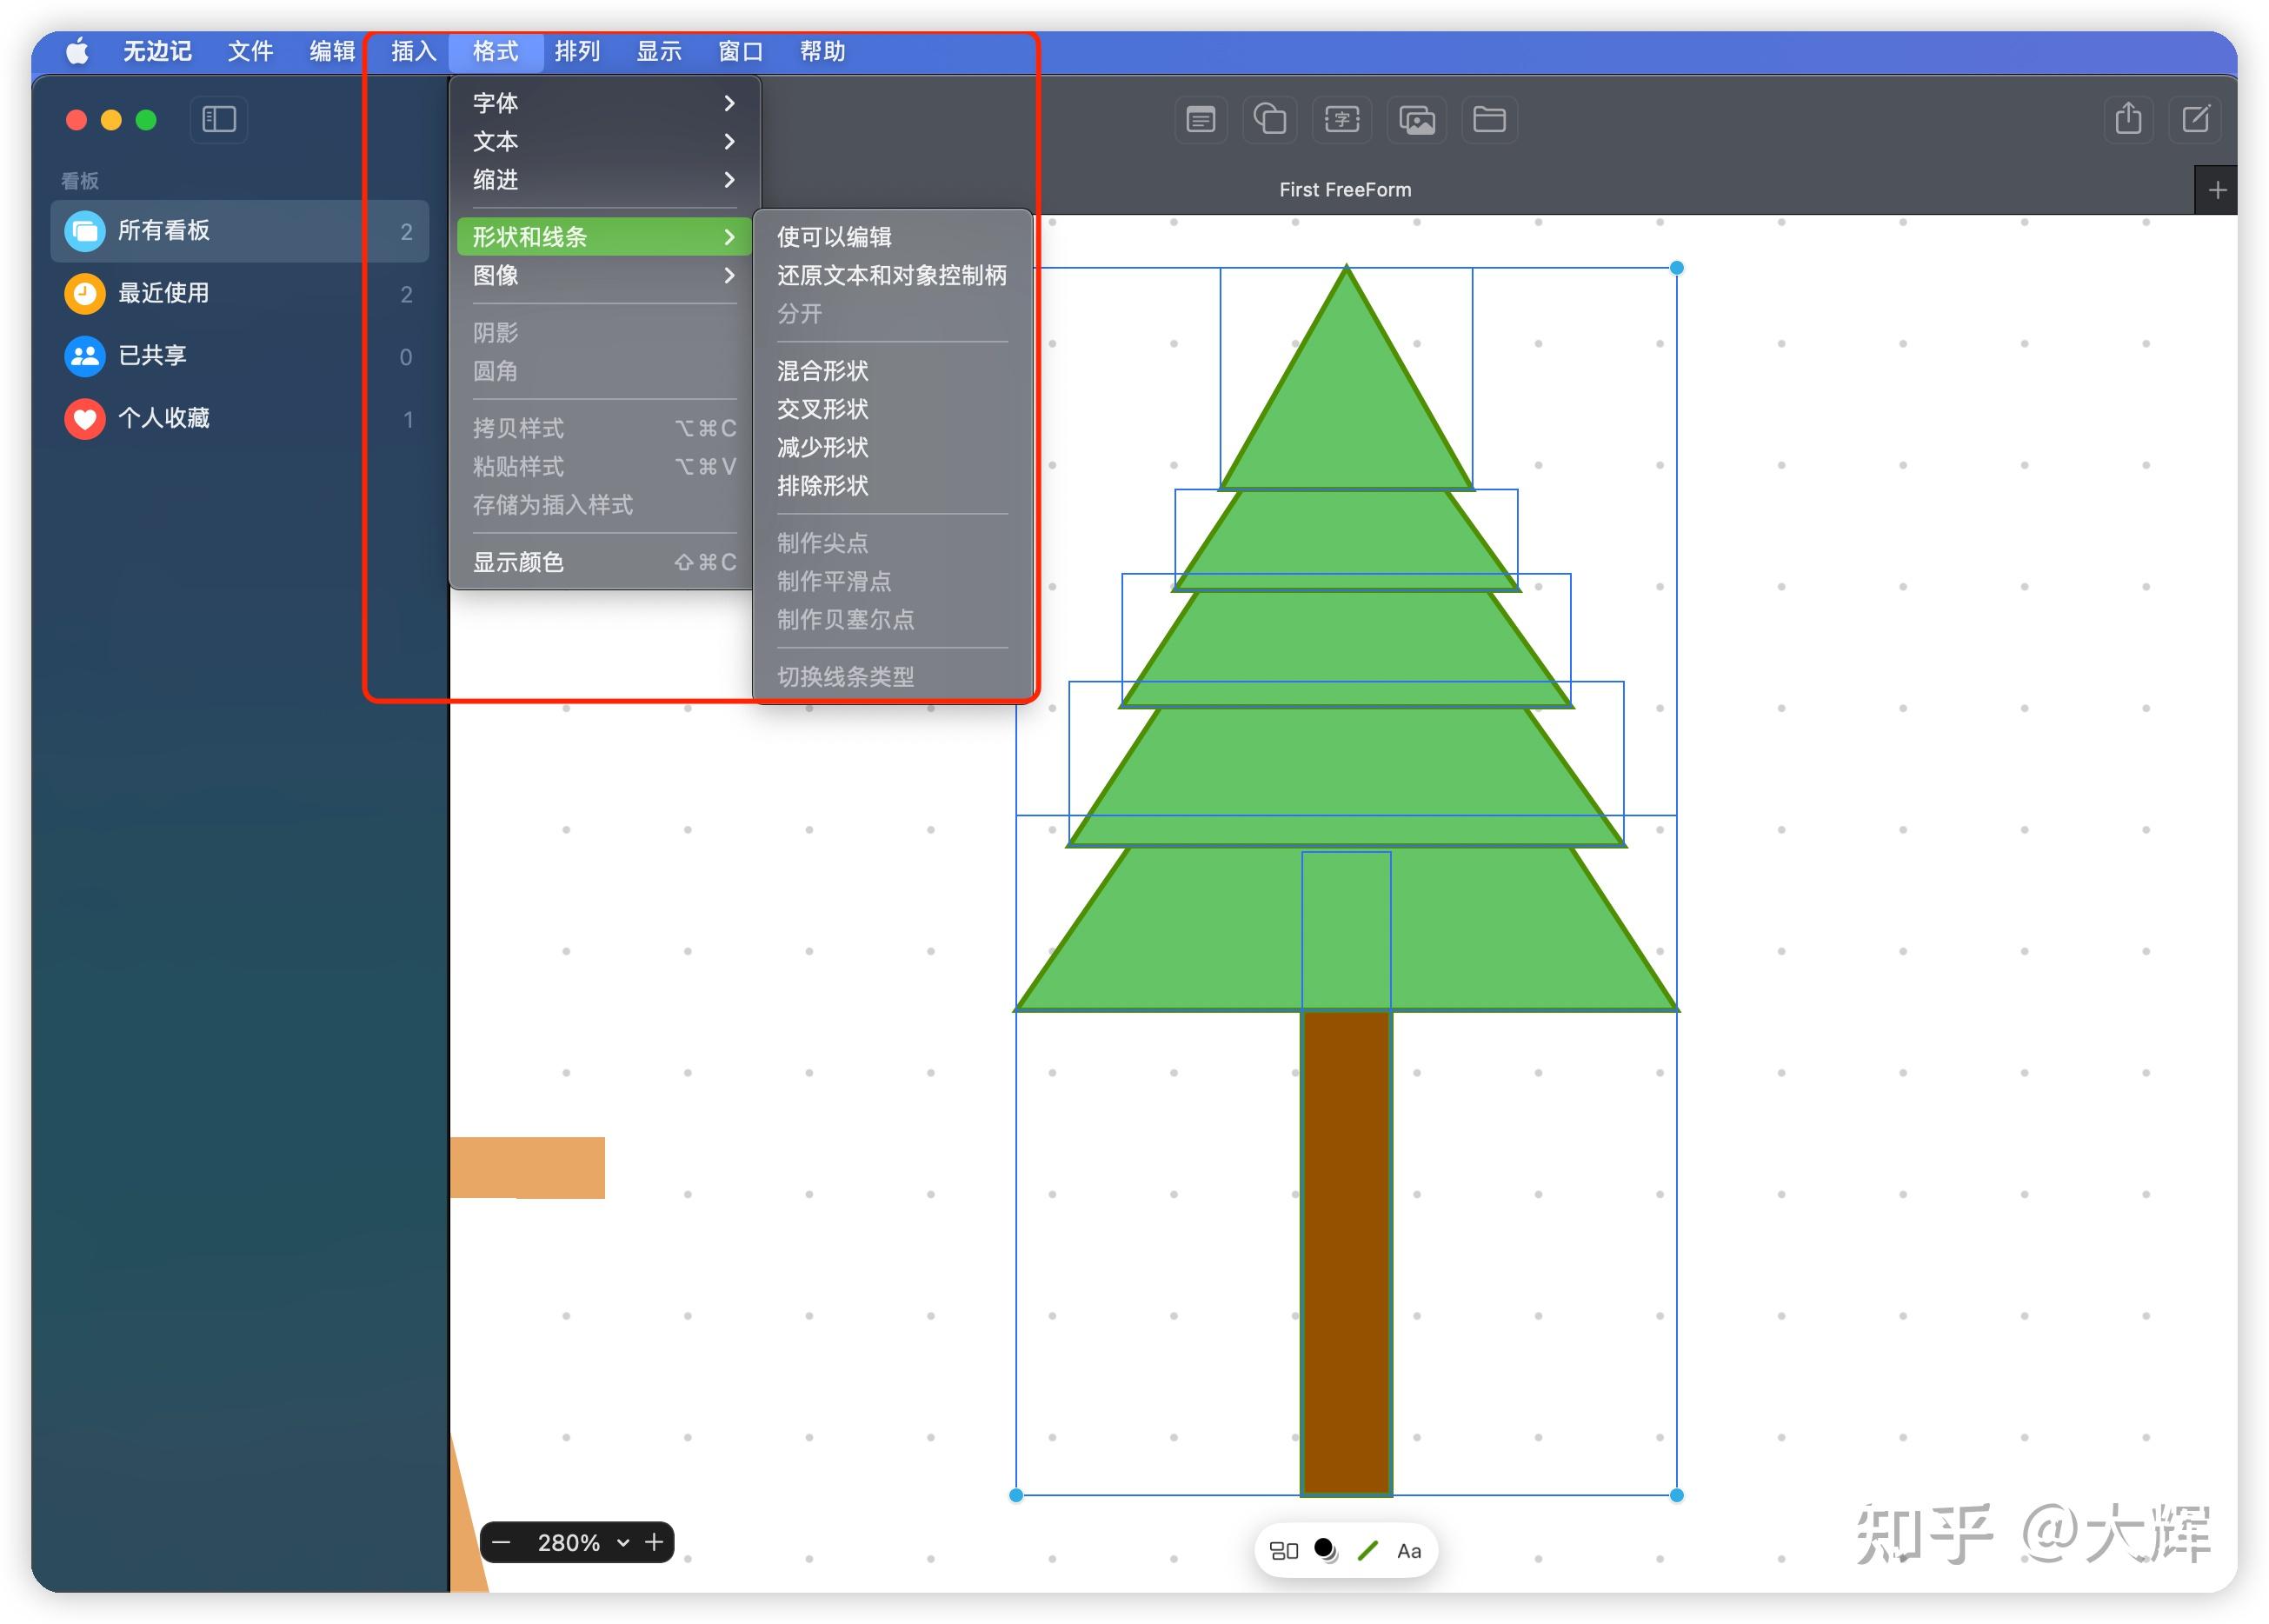2269x1624 pixels.
Task: Click the new board compose icon
Action: point(2196,120)
